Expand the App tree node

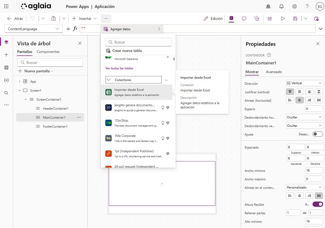click(19, 82)
